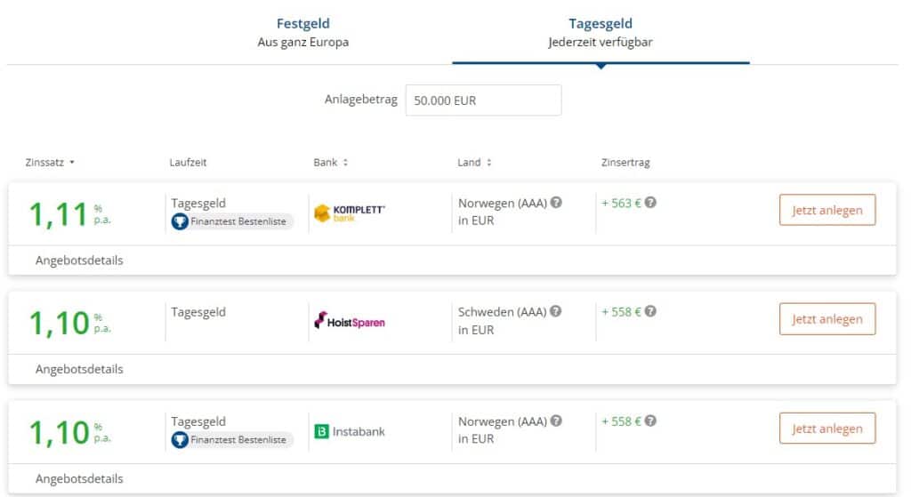Click the Anlagebetrag field showing 50.000 EUR
The height and width of the screenshot is (497, 911).
pyautogui.click(x=483, y=100)
